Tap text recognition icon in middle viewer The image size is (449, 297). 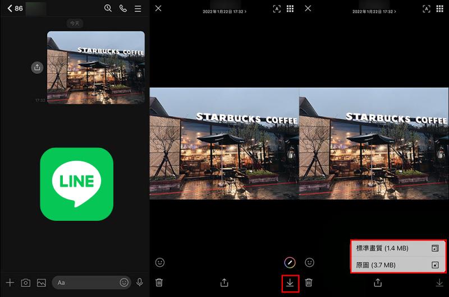point(277,9)
